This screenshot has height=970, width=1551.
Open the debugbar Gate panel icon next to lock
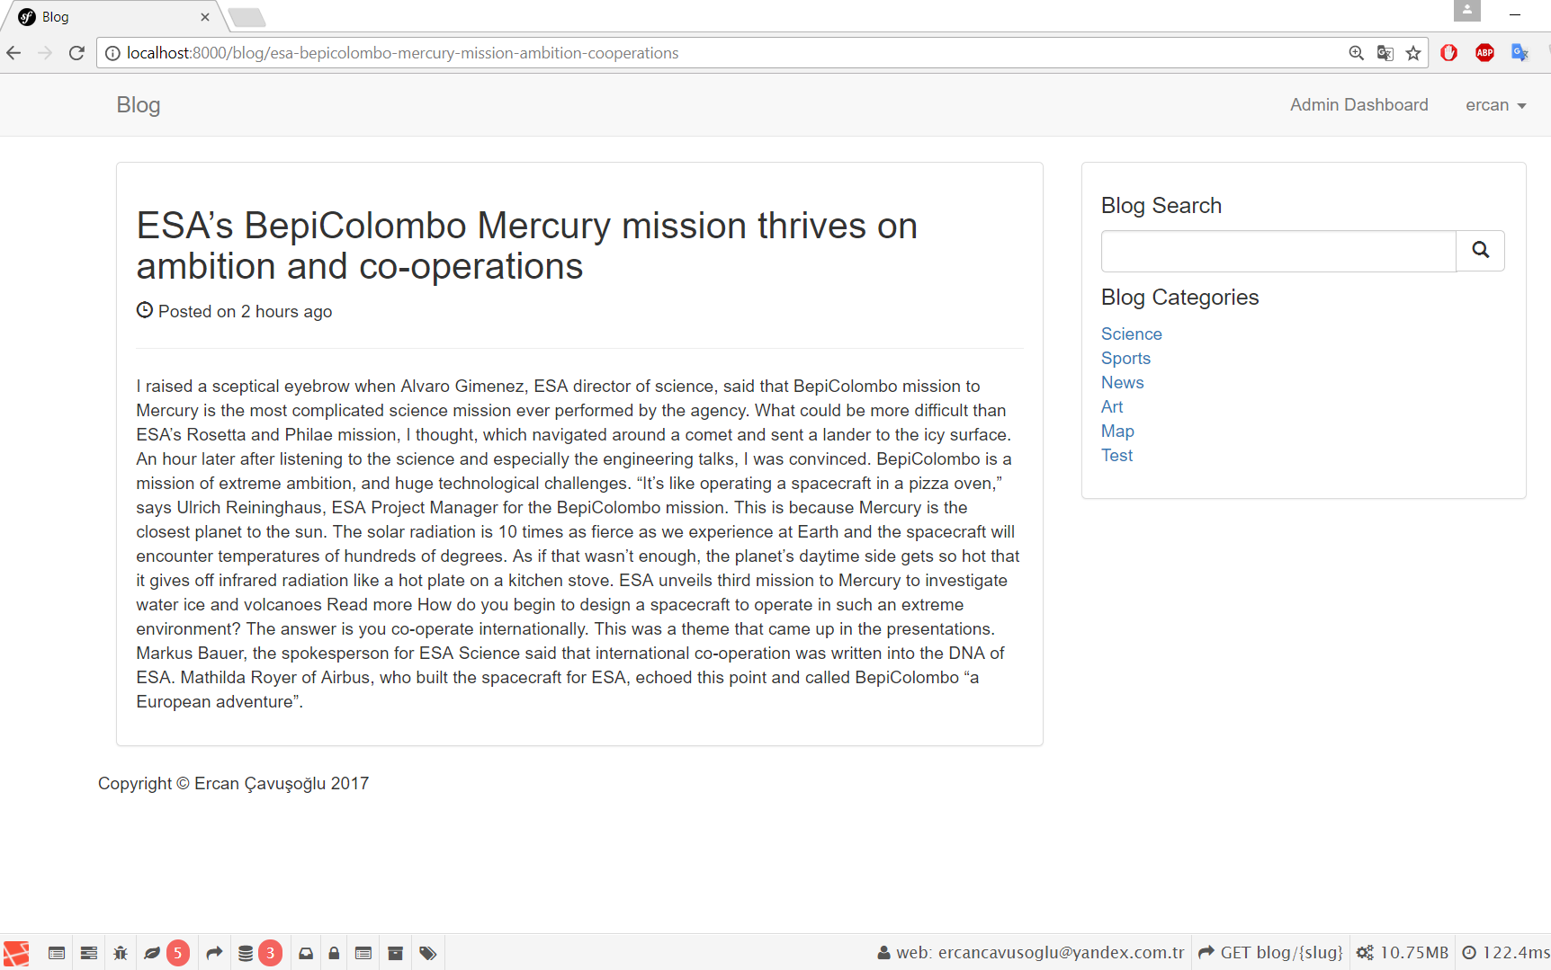click(363, 953)
